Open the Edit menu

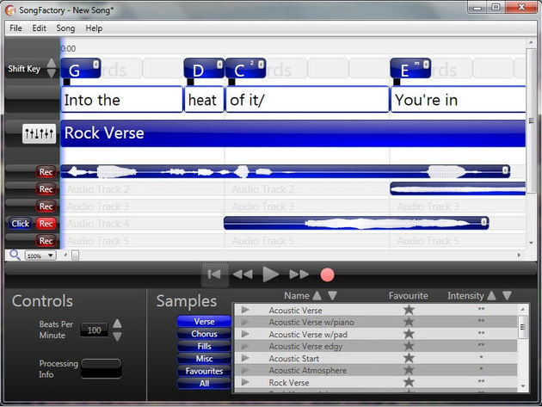[x=39, y=28]
